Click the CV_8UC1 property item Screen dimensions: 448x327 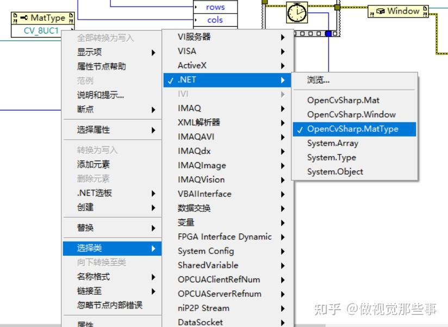pyautogui.click(x=41, y=31)
